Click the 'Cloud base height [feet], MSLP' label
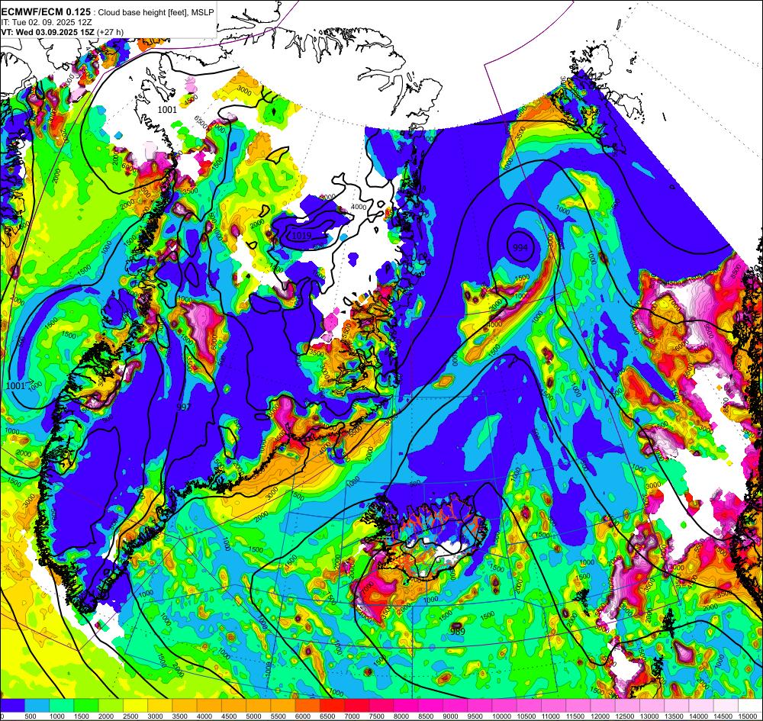The image size is (763, 721). point(156,13)
